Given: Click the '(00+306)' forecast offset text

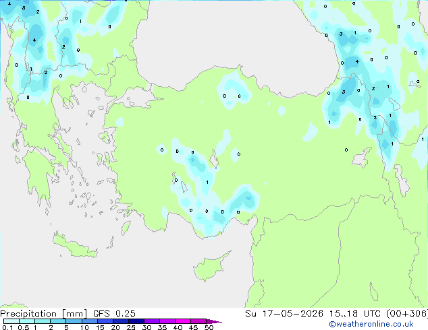Looking at the screenshot, I should pos(407,314).
